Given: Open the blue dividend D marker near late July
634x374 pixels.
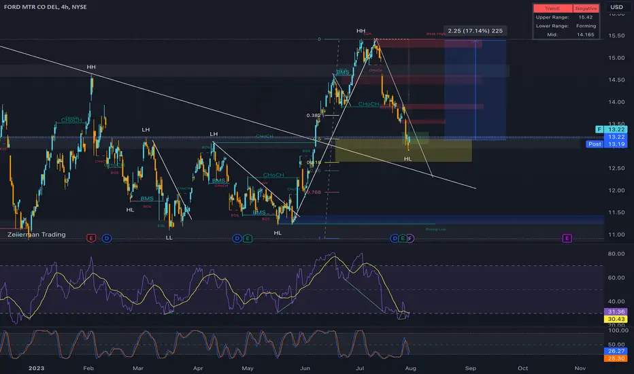Looking at the screenshot, I should [x=395, y=239].
